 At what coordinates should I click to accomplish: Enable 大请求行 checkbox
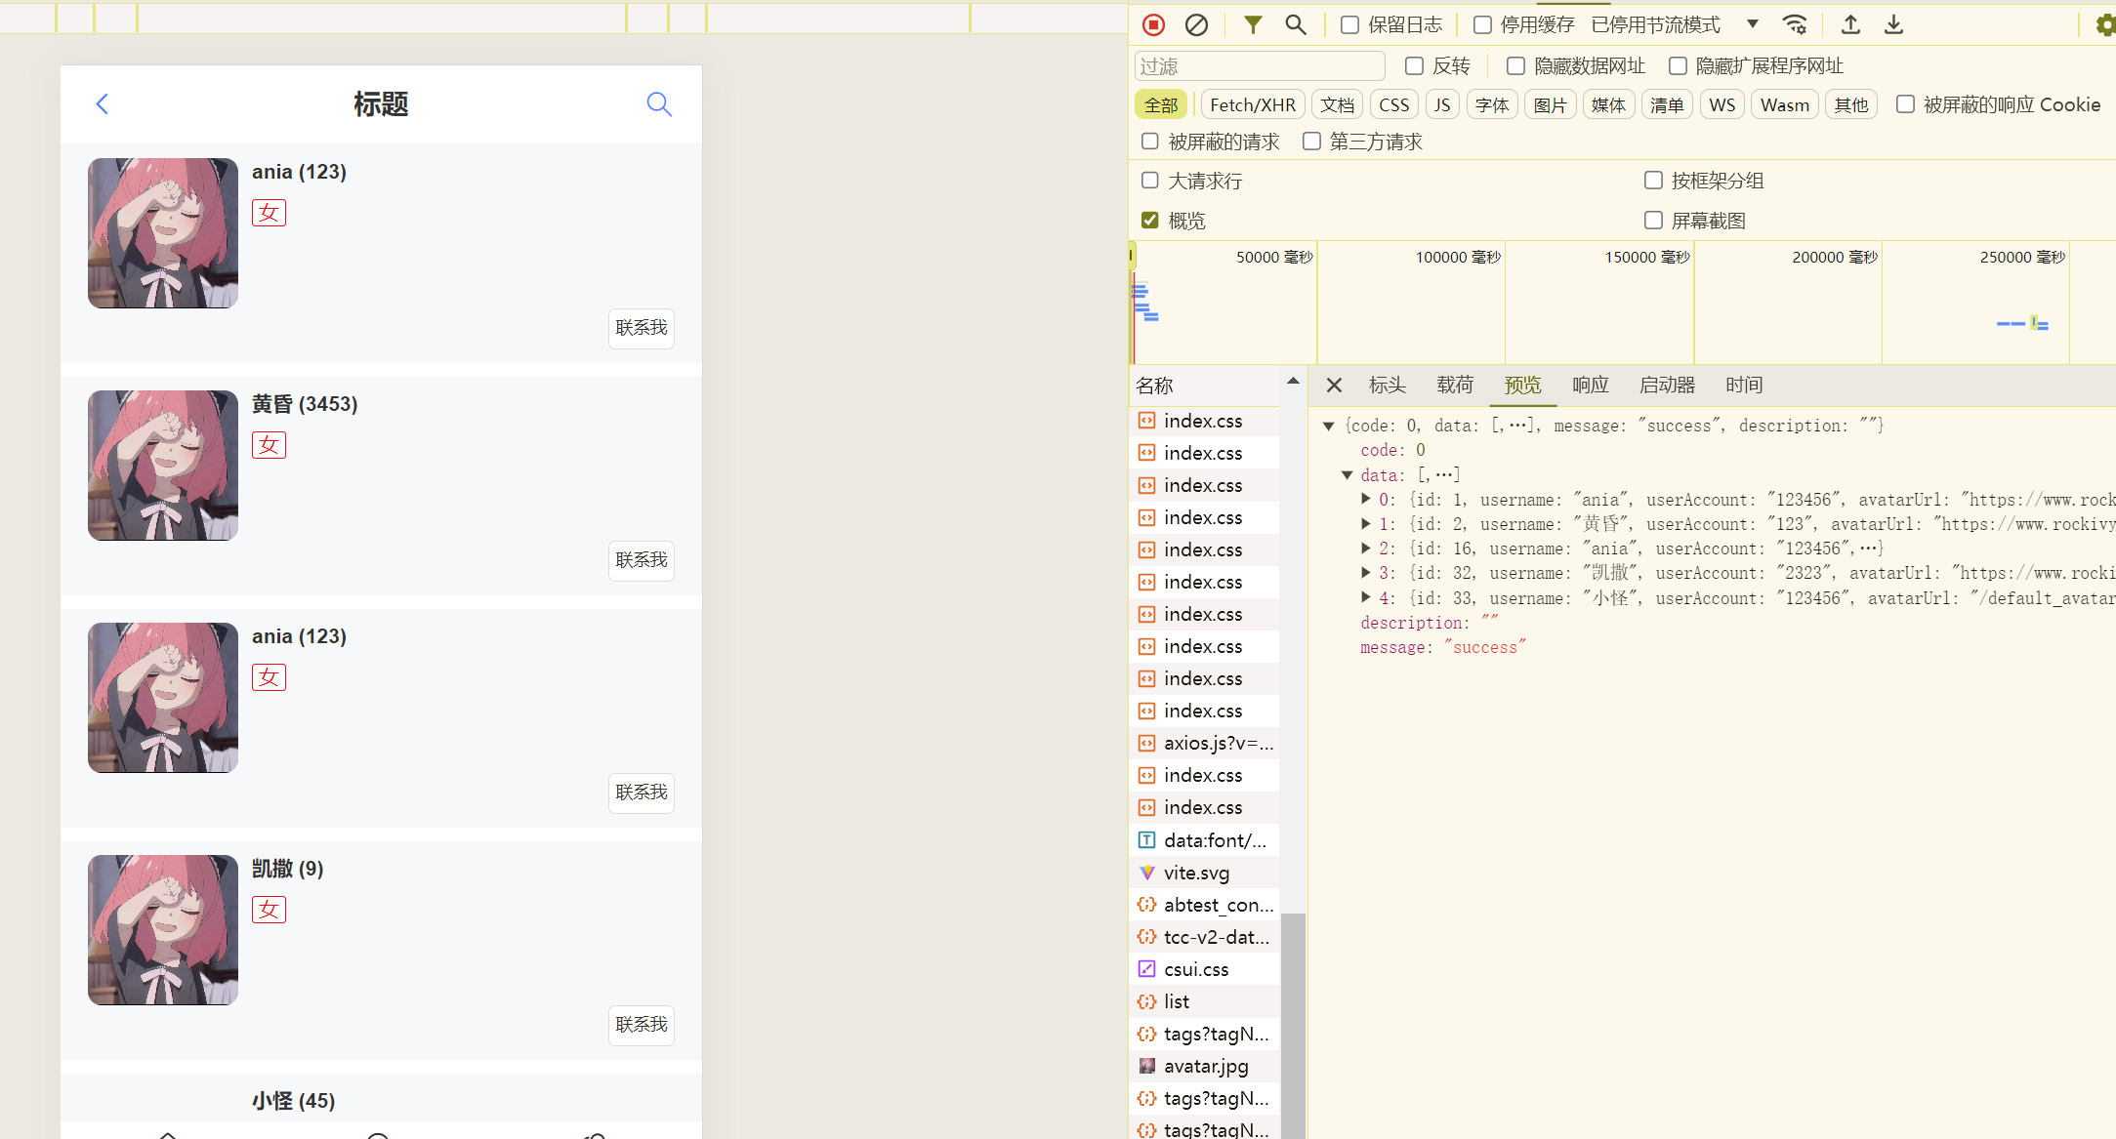(1150, 181)
